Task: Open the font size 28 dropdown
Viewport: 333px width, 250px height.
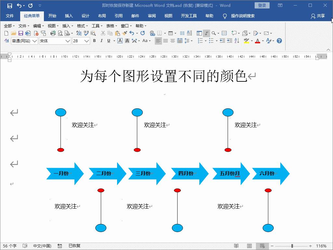Action: point(87,41)
